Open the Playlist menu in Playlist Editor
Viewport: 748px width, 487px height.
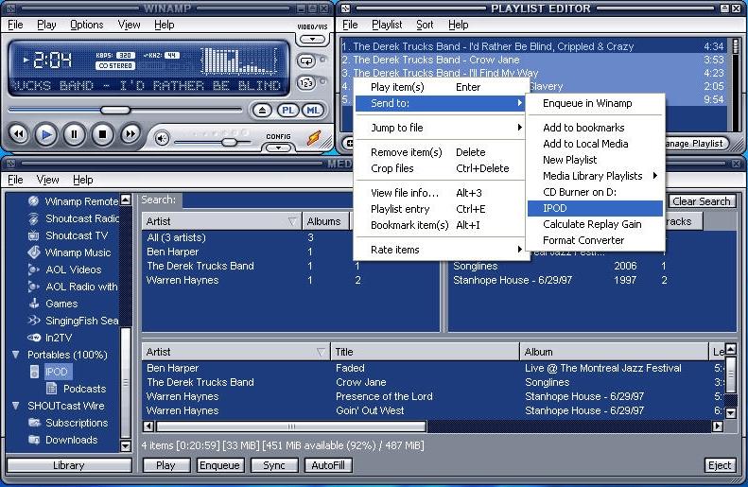387,25
